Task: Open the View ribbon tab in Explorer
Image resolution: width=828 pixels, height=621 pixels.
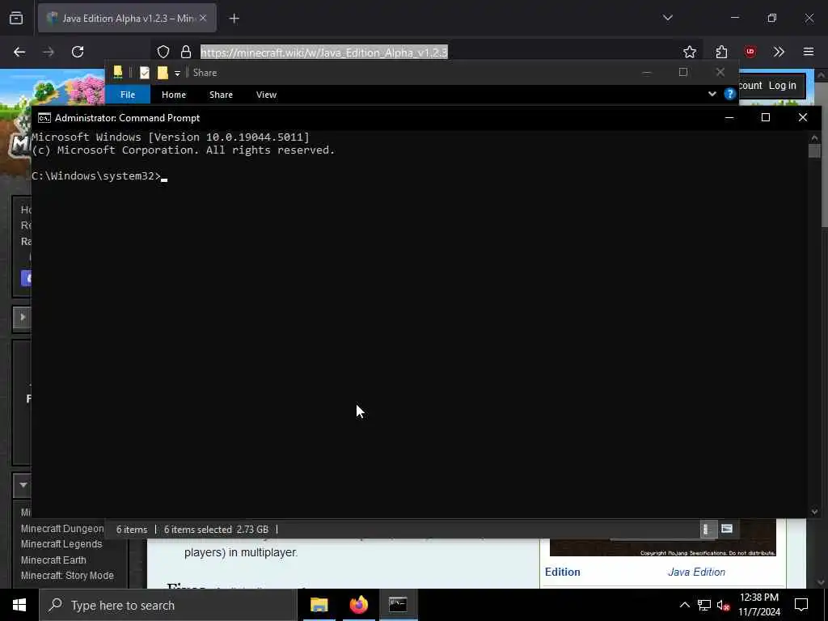Action: point(266,95)
